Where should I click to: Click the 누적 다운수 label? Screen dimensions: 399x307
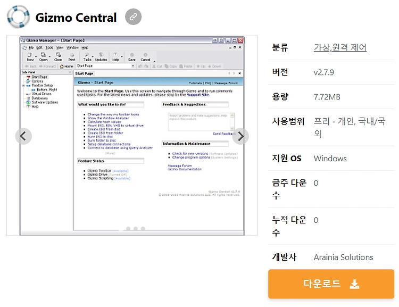pyautogui.click(x=289, y=226)
